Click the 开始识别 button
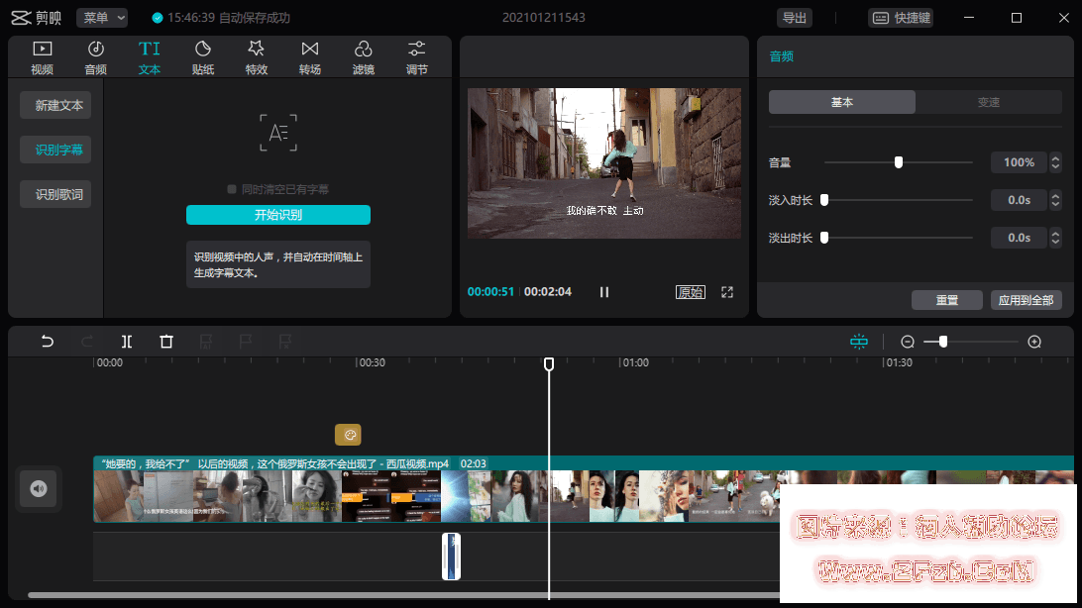The width and height of the screenshot is (1082, 608). [x=277, y=215]
